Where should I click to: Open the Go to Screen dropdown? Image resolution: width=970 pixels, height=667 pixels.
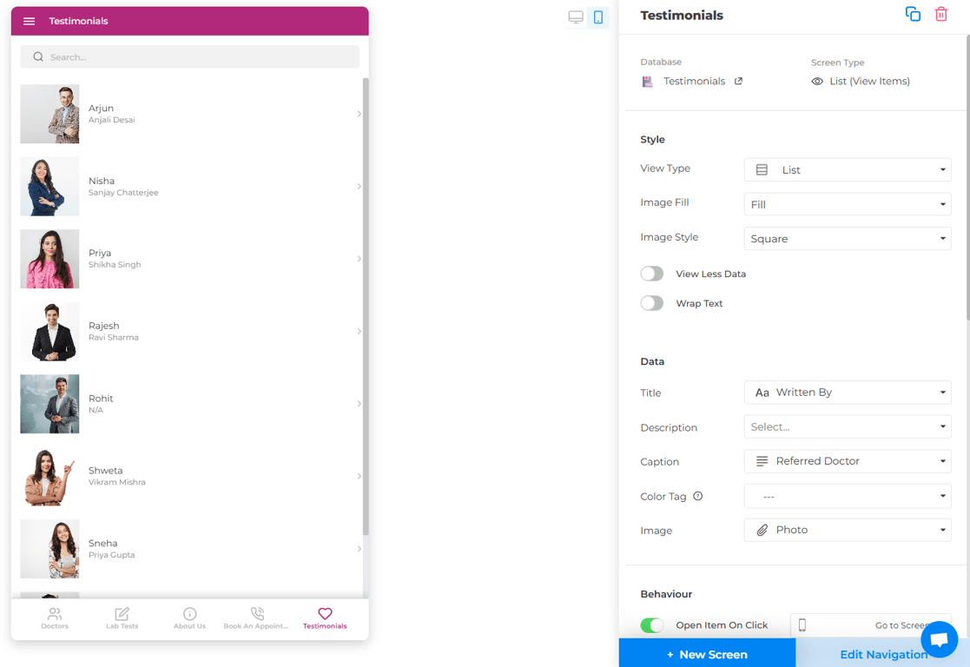click(x=870, y=625)
